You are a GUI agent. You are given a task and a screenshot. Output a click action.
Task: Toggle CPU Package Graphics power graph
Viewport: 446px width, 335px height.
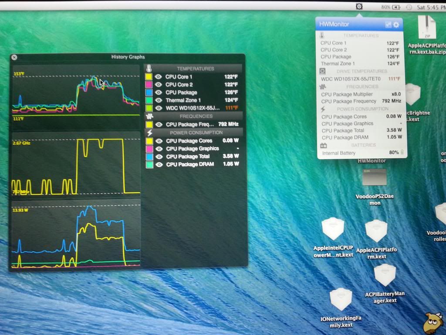pos(159,149)
